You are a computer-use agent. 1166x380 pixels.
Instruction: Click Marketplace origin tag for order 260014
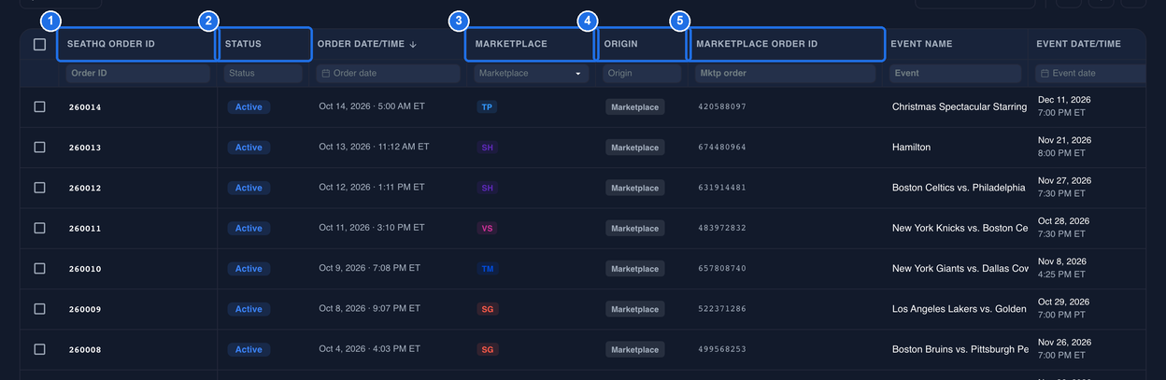[x=635, y=106]
